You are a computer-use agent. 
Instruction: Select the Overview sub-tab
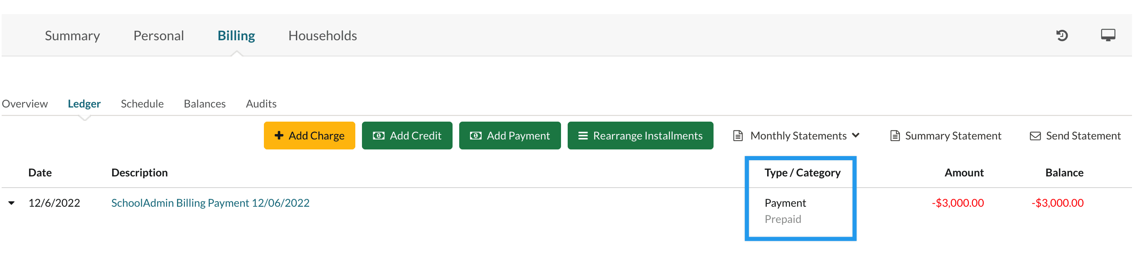tap(25, 104)
